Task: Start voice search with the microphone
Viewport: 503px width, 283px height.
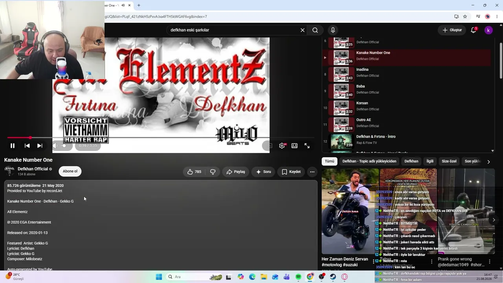Action: [333, 30]
